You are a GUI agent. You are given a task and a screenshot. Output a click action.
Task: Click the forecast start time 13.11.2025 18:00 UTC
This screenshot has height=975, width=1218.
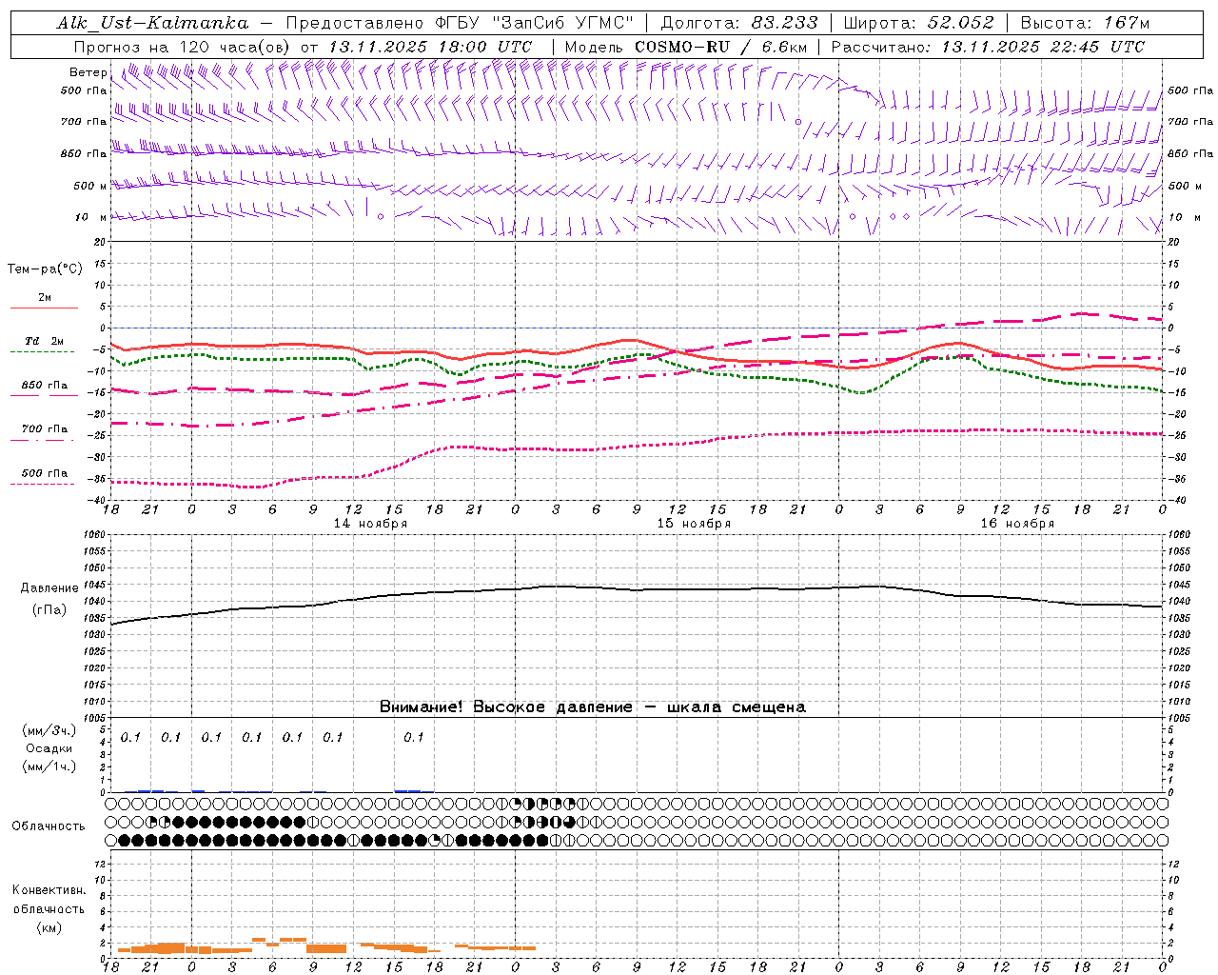point(430,47)
